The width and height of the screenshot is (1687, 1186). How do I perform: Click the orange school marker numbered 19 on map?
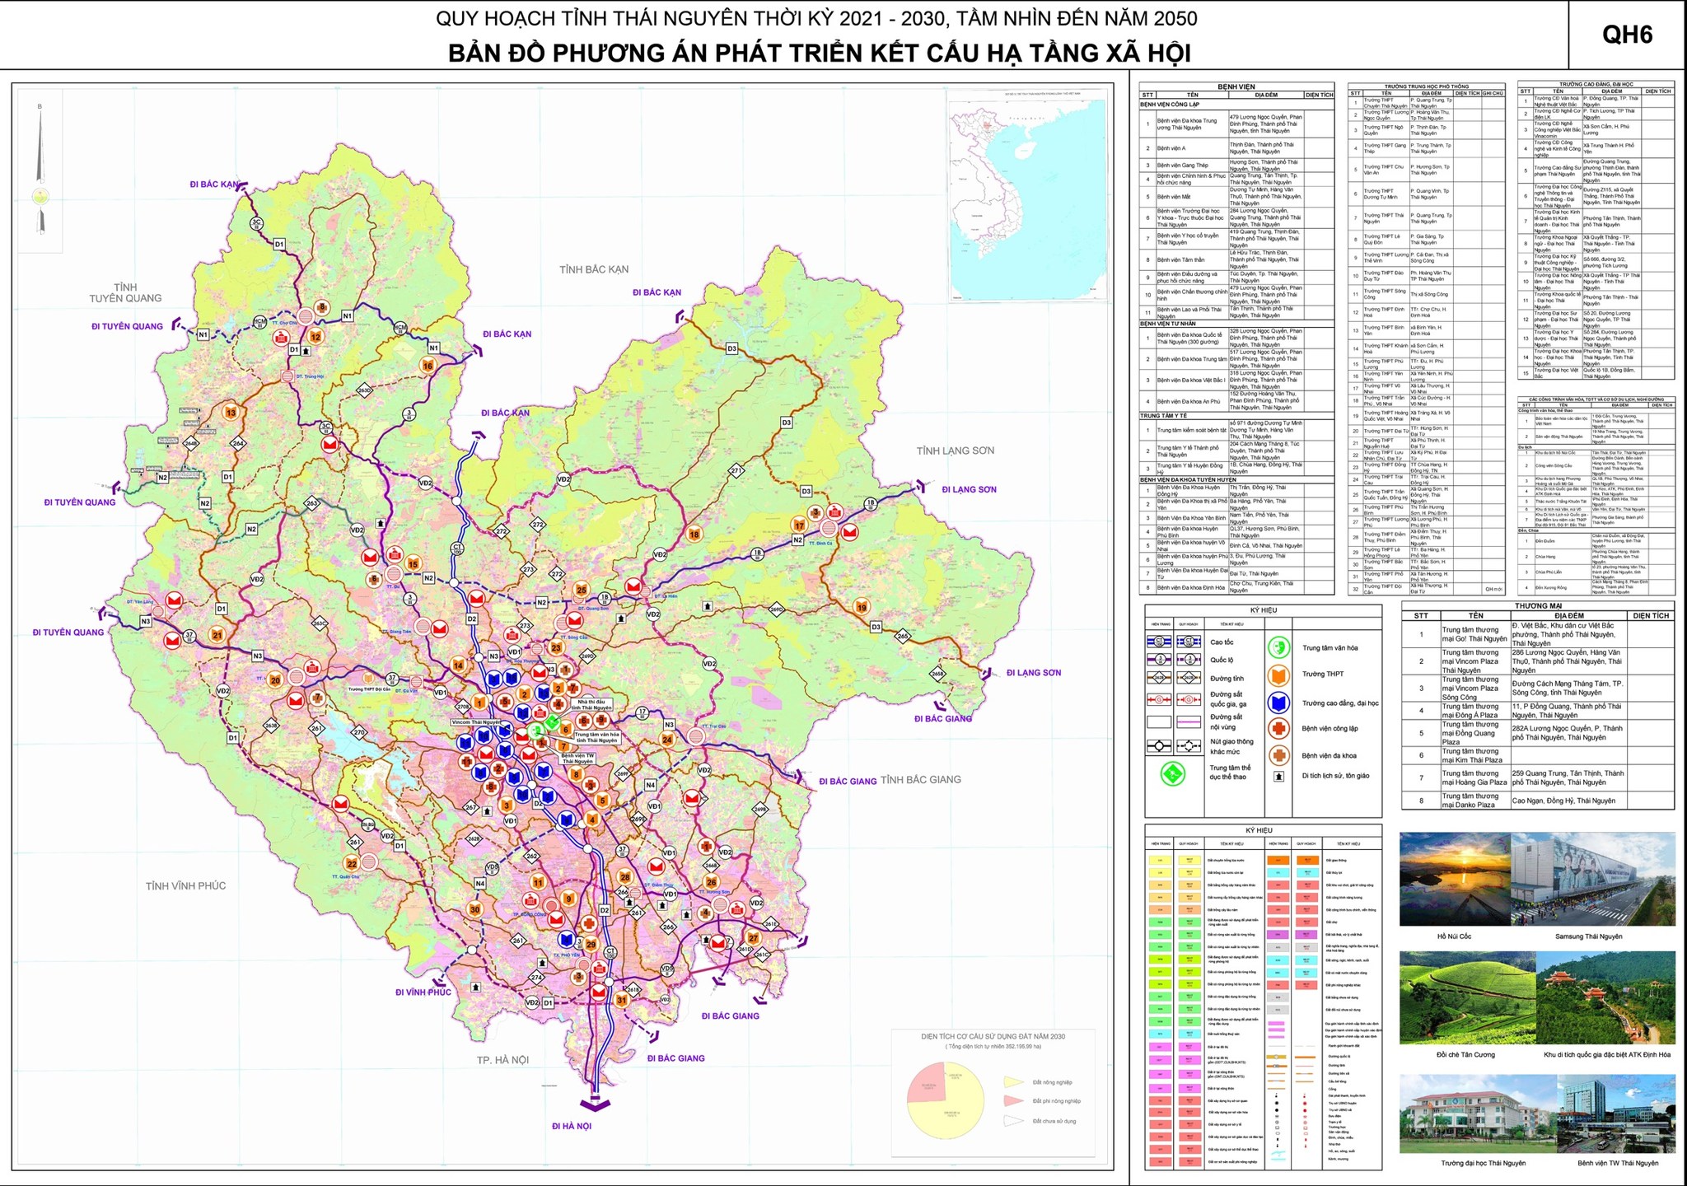pyautogui.click(x=862, y=607)
